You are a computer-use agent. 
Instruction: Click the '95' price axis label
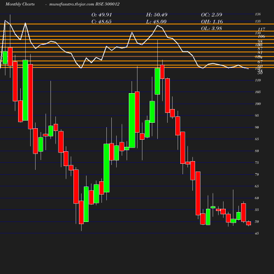pos(257,116)
